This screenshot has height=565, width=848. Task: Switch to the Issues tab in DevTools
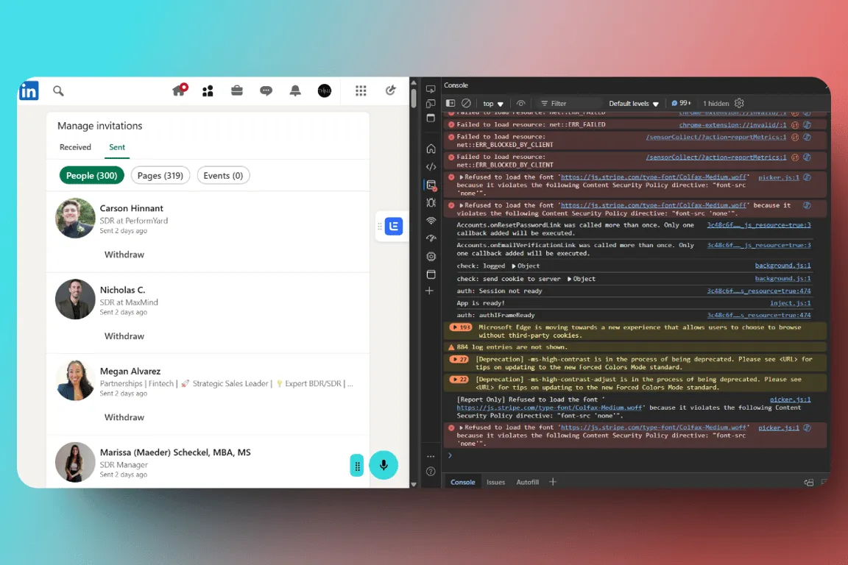495,482
